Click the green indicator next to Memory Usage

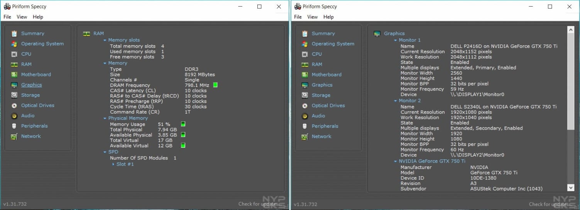click(x=183, y=124)
